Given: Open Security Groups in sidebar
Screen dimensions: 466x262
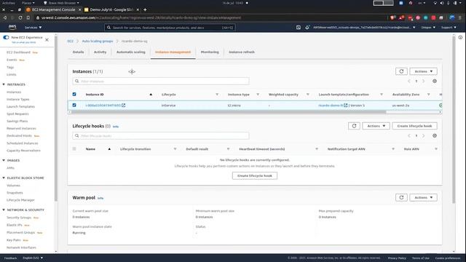Looking at the screenshot, I should click(x=19, y=218).
